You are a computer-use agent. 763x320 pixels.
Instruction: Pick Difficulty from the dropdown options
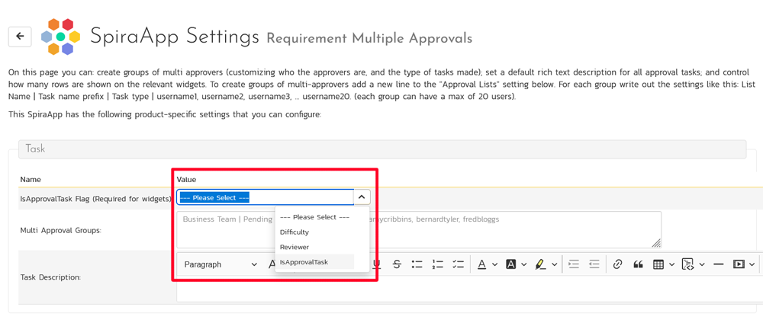click(x=295, y=232)
